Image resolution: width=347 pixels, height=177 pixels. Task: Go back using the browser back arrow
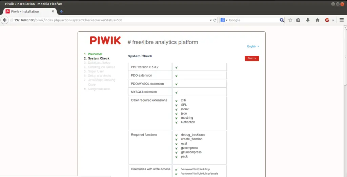(x=4, y=20)
